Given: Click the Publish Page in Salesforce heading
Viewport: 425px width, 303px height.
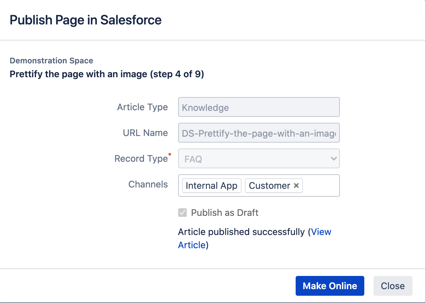Looking at the screenshot, I should 85,20.
